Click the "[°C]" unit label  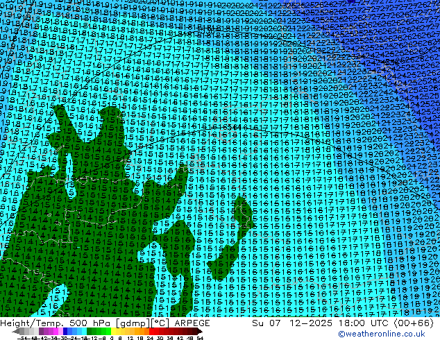point(160,323)
